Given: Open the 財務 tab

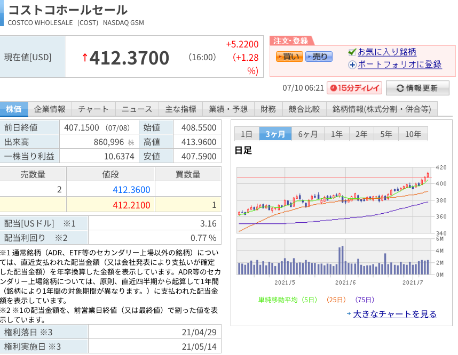Looking at the screenshot, I should pos(268,109).
